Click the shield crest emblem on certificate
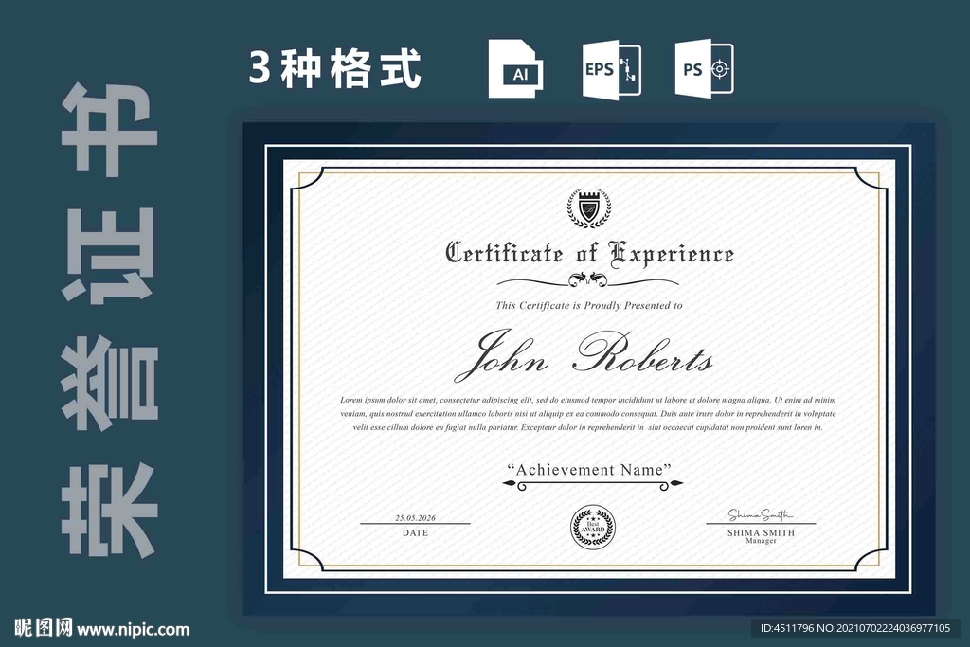Viewport: 970px width, 647px height. (589, 207)
